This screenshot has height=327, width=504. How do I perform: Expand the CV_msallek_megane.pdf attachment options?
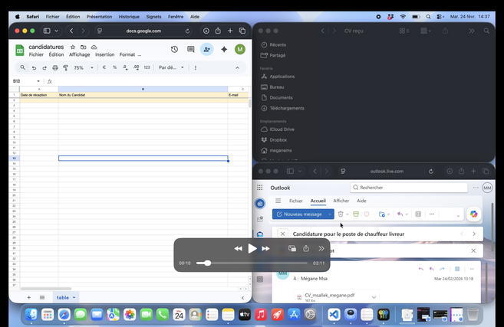pyautogui.click(x=374, y=296)
